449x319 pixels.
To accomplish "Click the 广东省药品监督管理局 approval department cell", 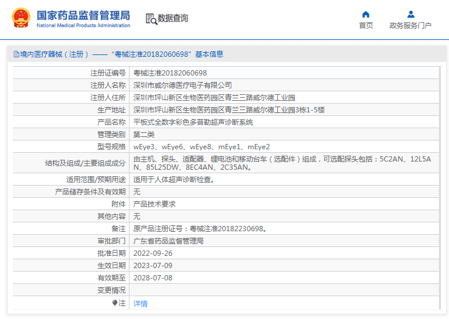I will coord(168,241).
